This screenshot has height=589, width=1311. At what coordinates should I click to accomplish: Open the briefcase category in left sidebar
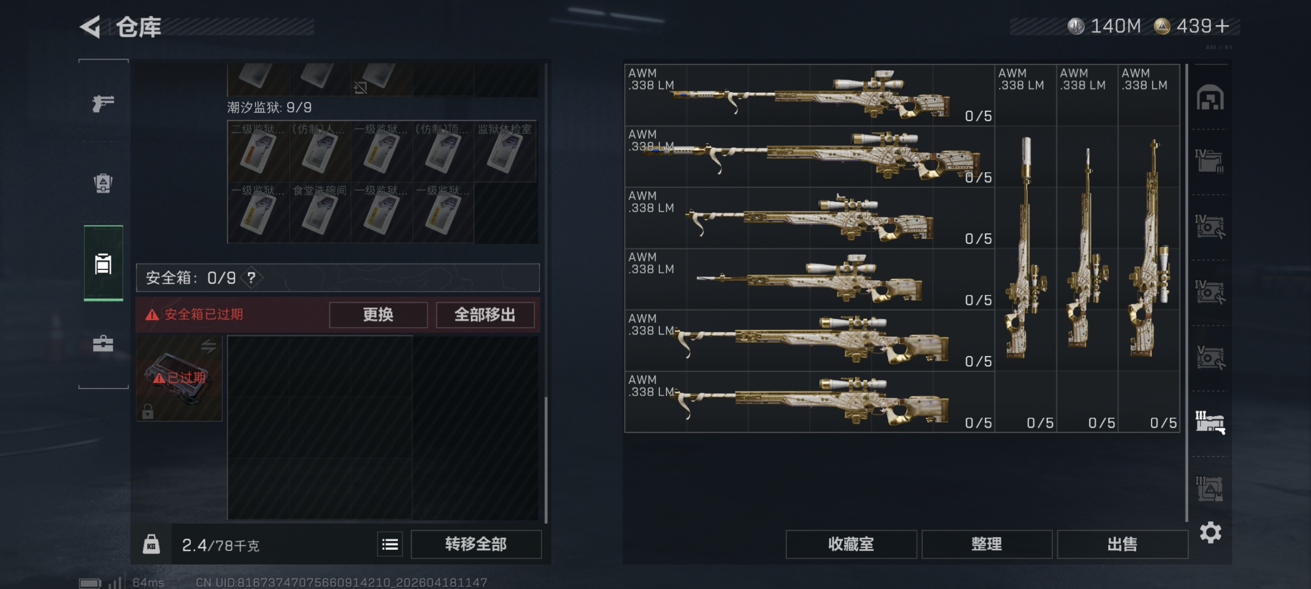click(x=103, y=344)
